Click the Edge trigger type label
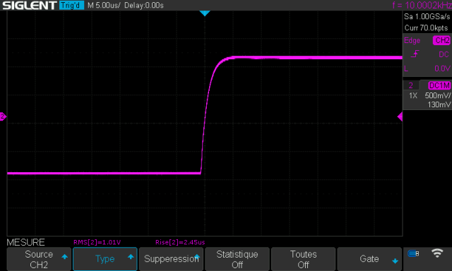The image size is (452, 271). click(x=412, y=41)
